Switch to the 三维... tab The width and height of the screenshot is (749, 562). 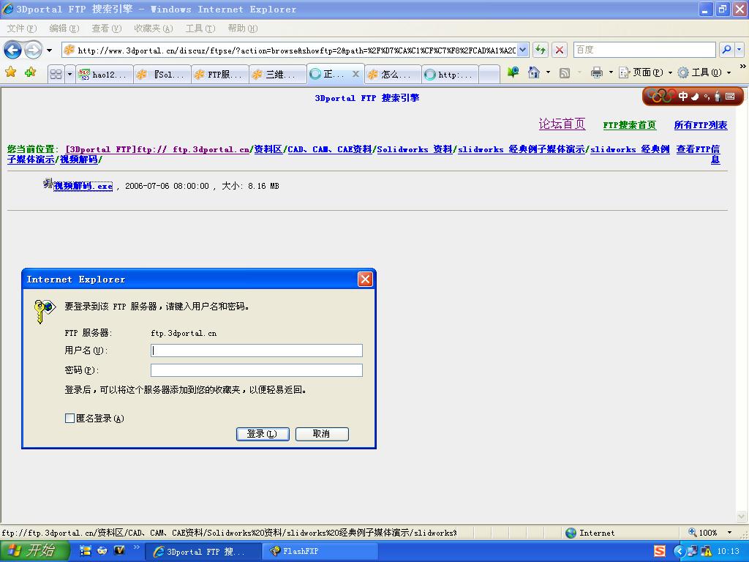tap(277, 75)
